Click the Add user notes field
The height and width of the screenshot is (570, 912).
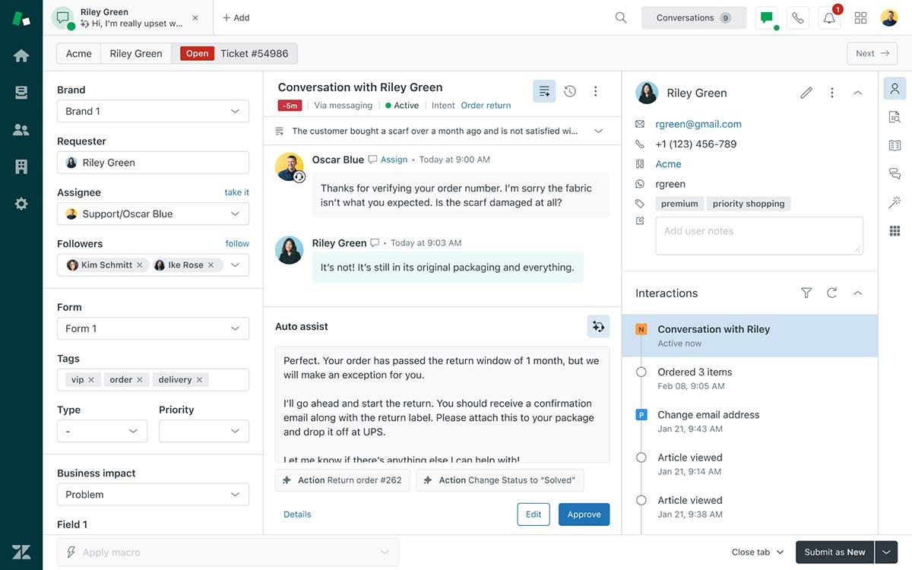(x=758, y=236)
